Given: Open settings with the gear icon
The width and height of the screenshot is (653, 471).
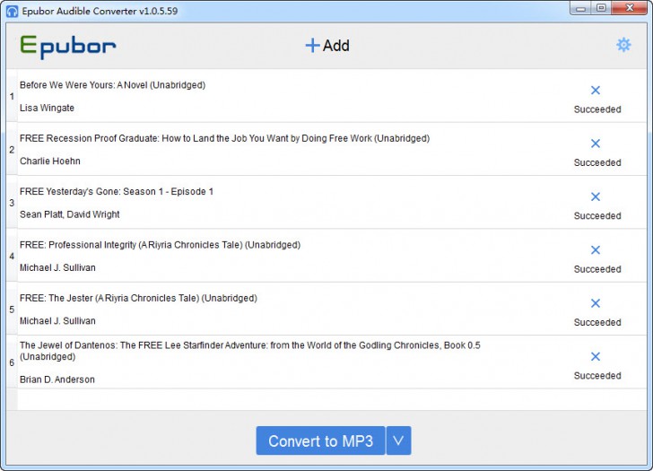Looking at the screenshot, I should click(623, 45).
